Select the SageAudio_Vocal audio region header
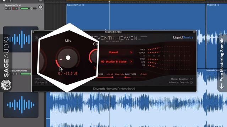This screenshot has height=127, width=227. tap(74, 5)
